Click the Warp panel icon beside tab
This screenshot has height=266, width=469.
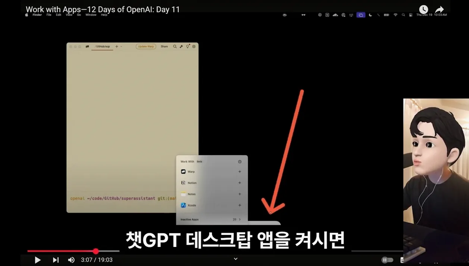point(87,47)
